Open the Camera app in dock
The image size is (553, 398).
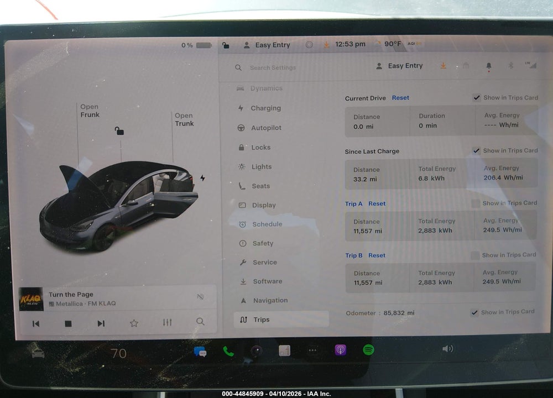coord(257,351)
